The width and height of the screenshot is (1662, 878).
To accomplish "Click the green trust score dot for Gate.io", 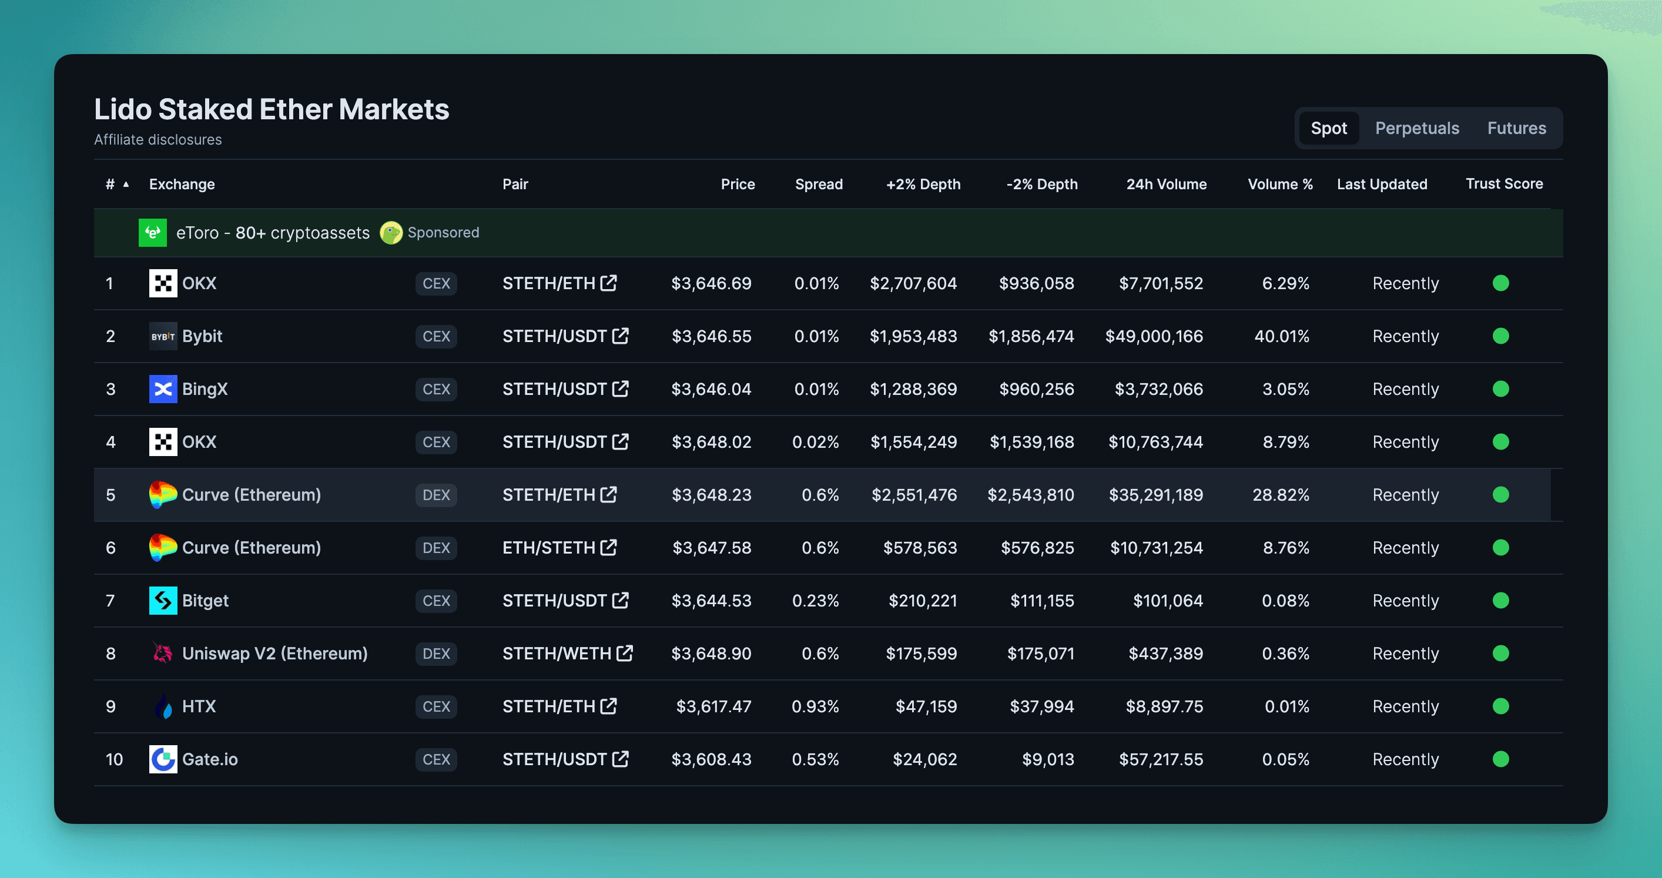I will 1501,759.
